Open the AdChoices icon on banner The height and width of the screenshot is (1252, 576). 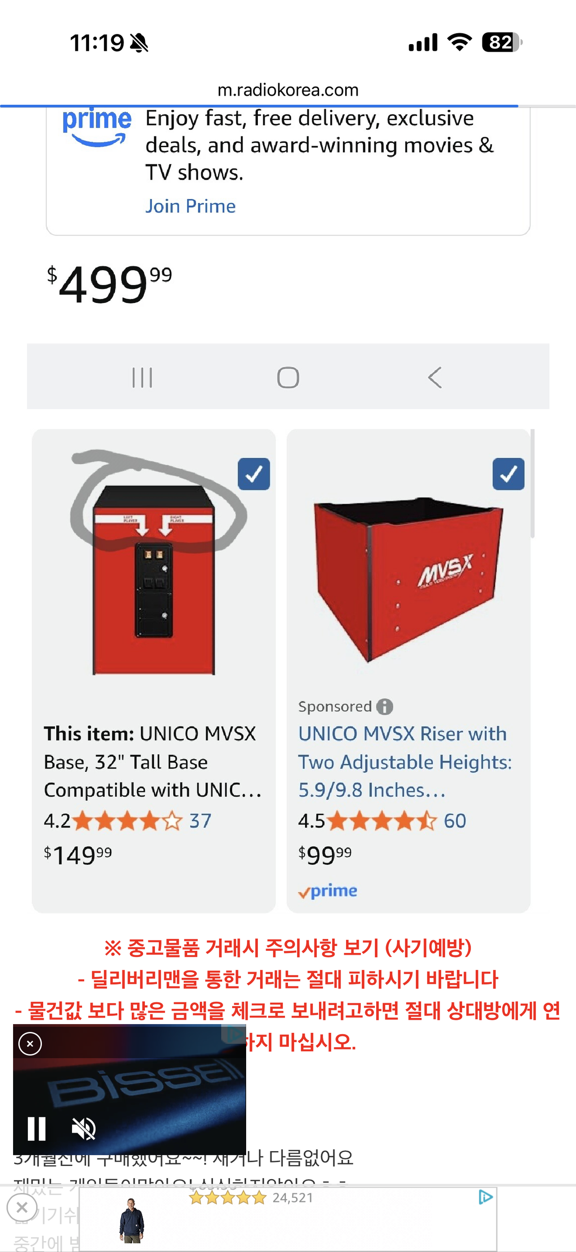(x=485, y=1197)
